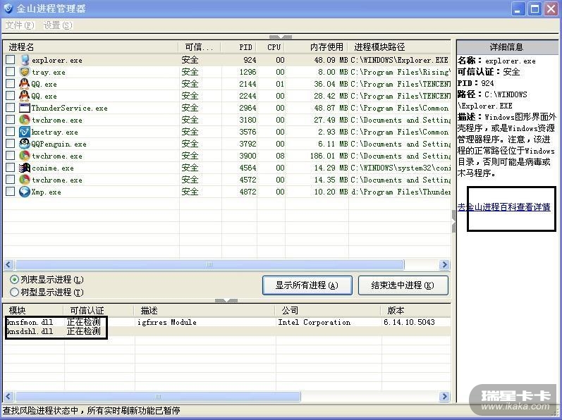Viewport: 562px width, 420px height.
Task: Click the kxetray.exe icon
Action: [25, 132]
